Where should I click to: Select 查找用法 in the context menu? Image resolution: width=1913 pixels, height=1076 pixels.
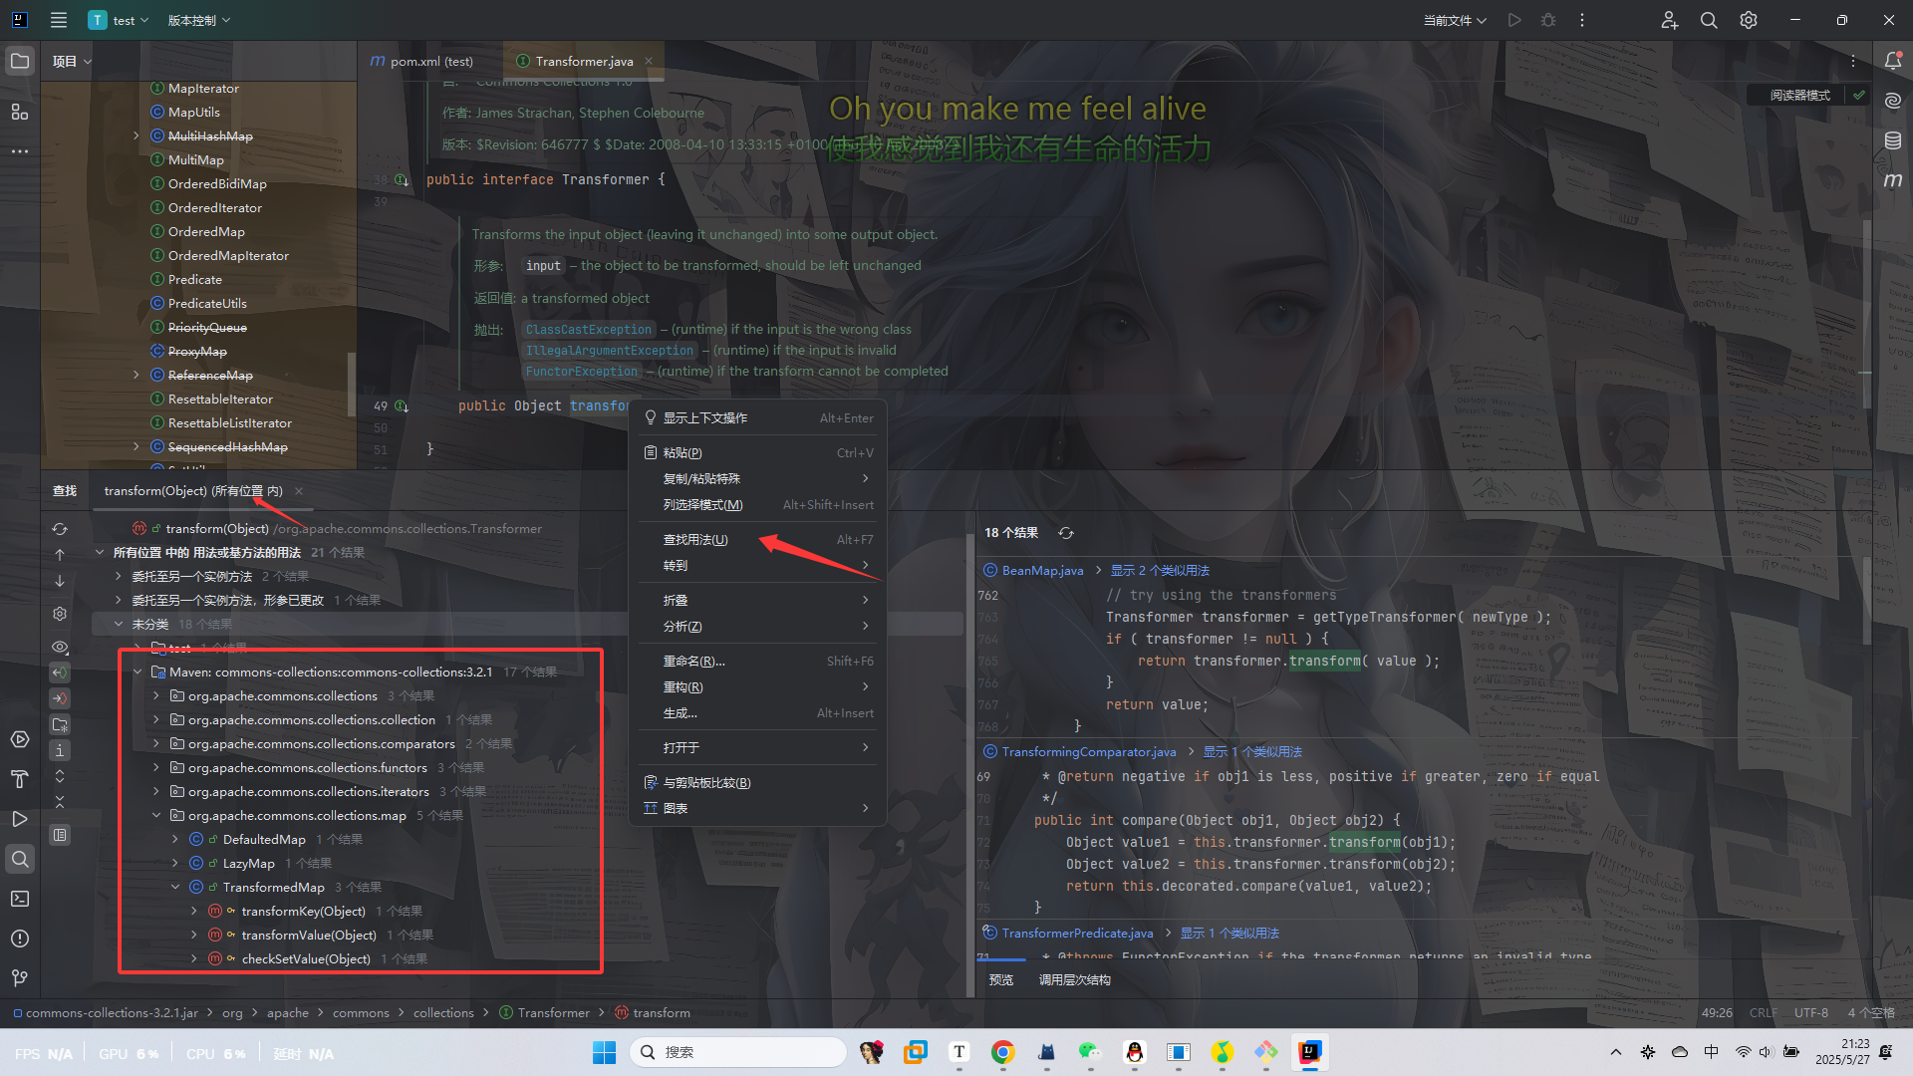(x=695, y=540)
